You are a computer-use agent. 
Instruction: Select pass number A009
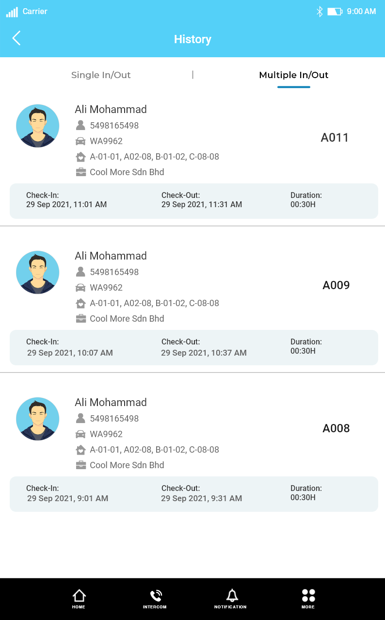(x=336, y=285)
